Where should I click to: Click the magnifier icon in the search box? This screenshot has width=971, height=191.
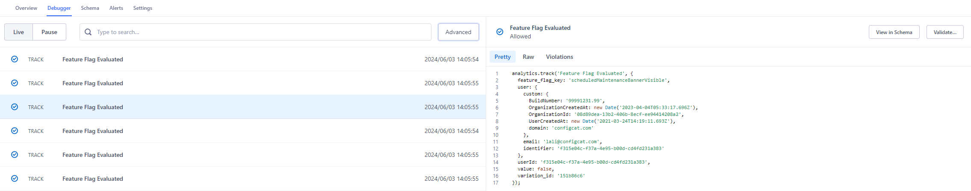tap(88, 32)
